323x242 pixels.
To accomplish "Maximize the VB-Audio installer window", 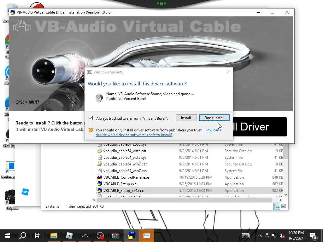I will (x=272, y=12).
